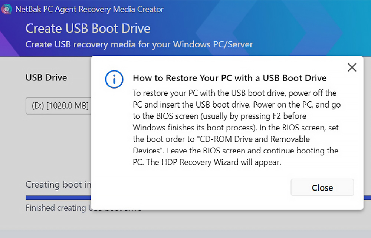Click the blue boot image progress bar
Viewport: 371px width, 238px height.
click(58, 197)
